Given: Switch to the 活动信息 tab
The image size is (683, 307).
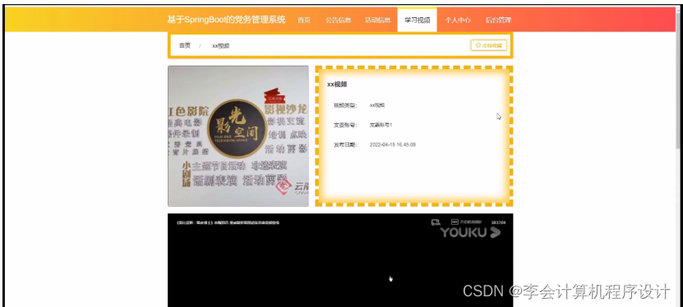Looking at the screenshot, I should click(x=377, y=20).
